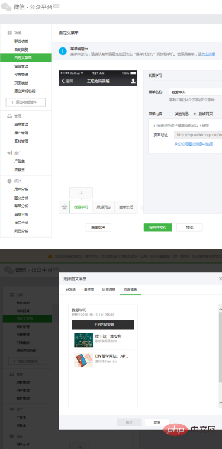222x449 pixels.
Task: Click the 我爱学习 title in template card
Action: (79, 310)
